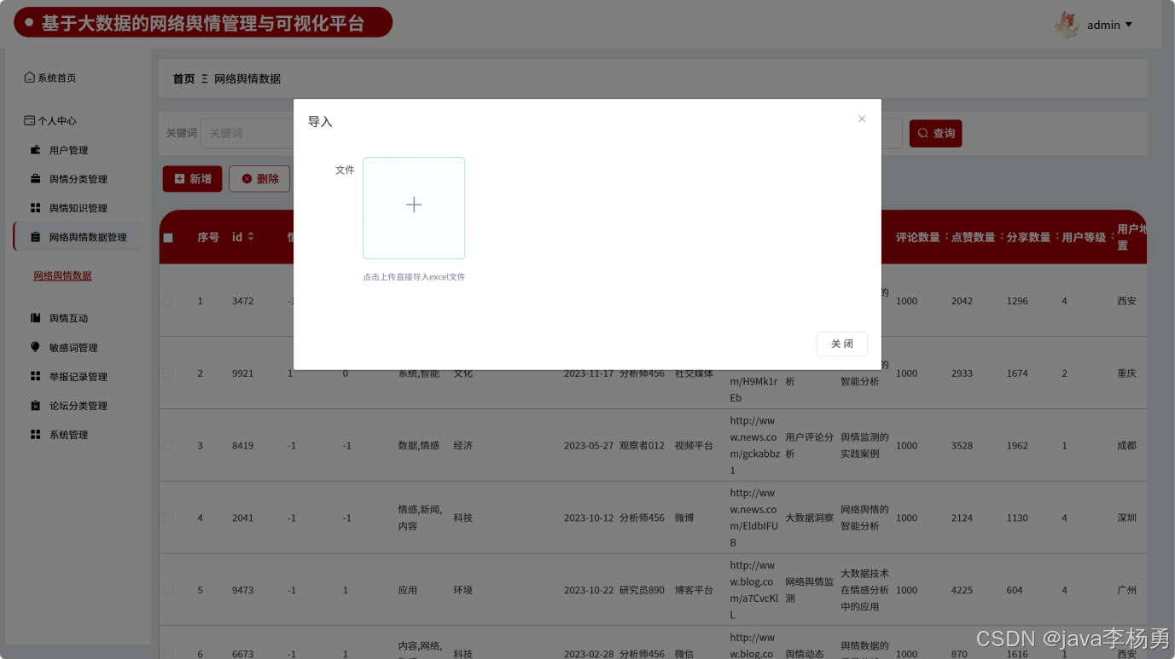The image size is (1175, 659).
Task: Click the date cell 2023-10-12
Action: 588,517
